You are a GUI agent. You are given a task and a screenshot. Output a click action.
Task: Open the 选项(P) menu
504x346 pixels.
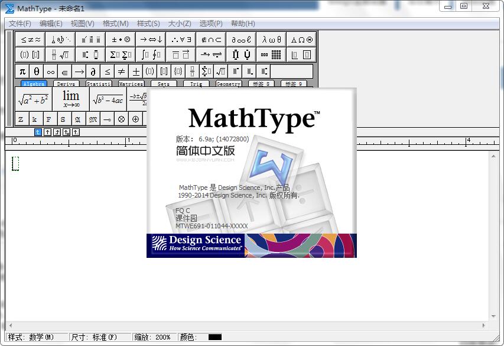tap(211, 24)
